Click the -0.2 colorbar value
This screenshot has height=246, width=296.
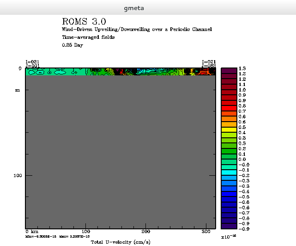pyautogui.click(x=244, y=175)
